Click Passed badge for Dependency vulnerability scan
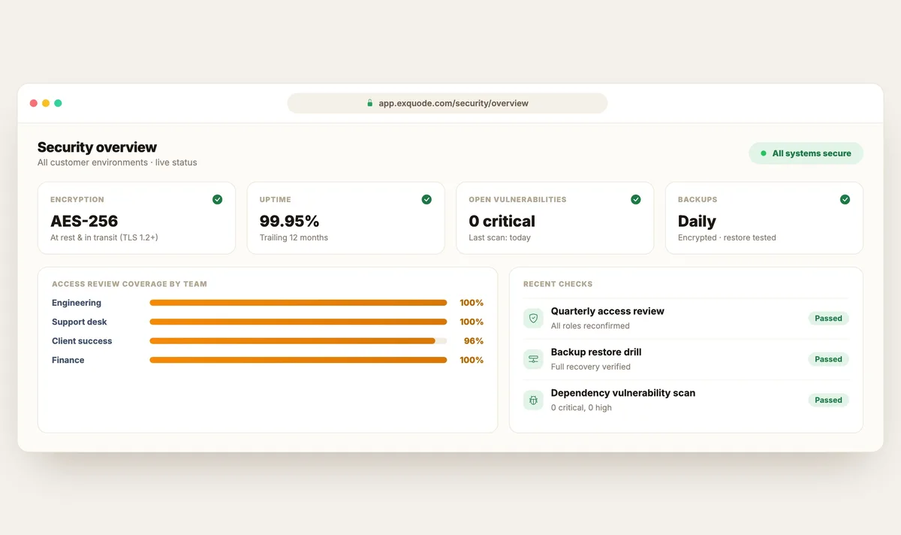 (828, 400)
